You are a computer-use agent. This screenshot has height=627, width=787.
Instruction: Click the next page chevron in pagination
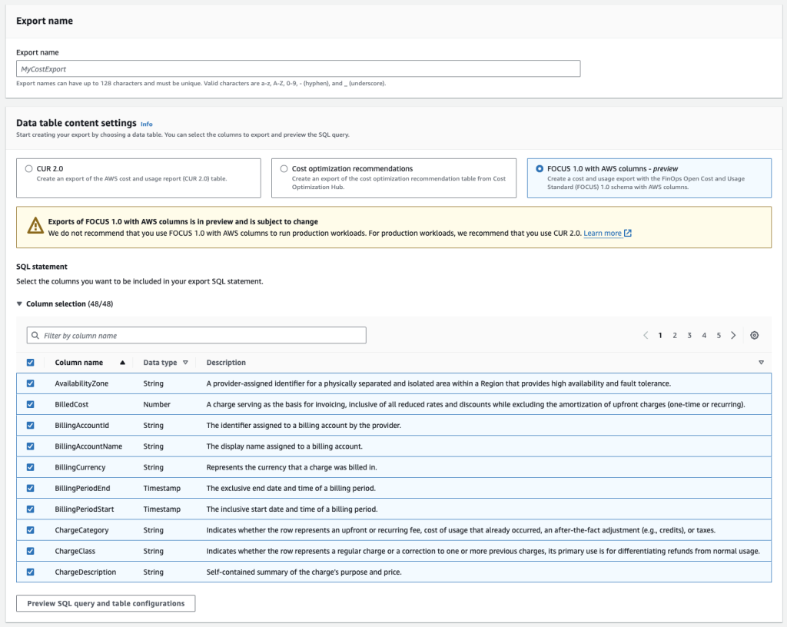click(733, 335)
